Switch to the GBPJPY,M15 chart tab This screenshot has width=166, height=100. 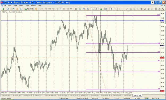pyautogui.click(x=74, y=95)
